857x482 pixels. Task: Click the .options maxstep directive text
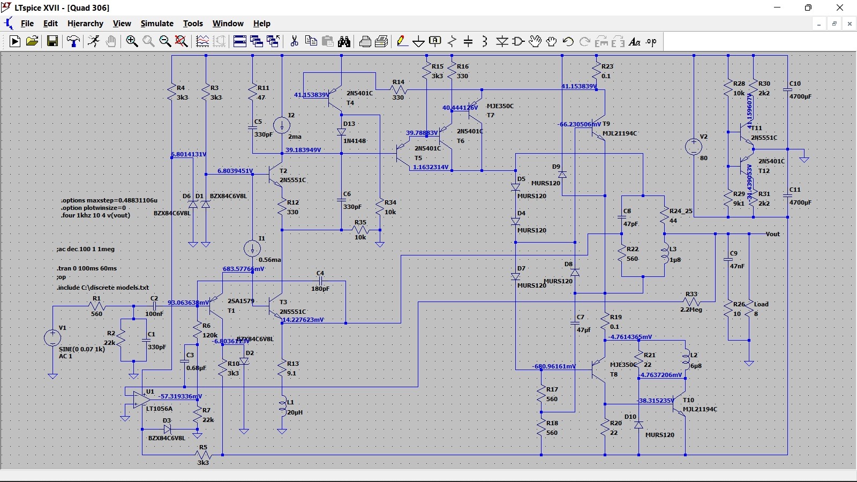tap(109, 200)
